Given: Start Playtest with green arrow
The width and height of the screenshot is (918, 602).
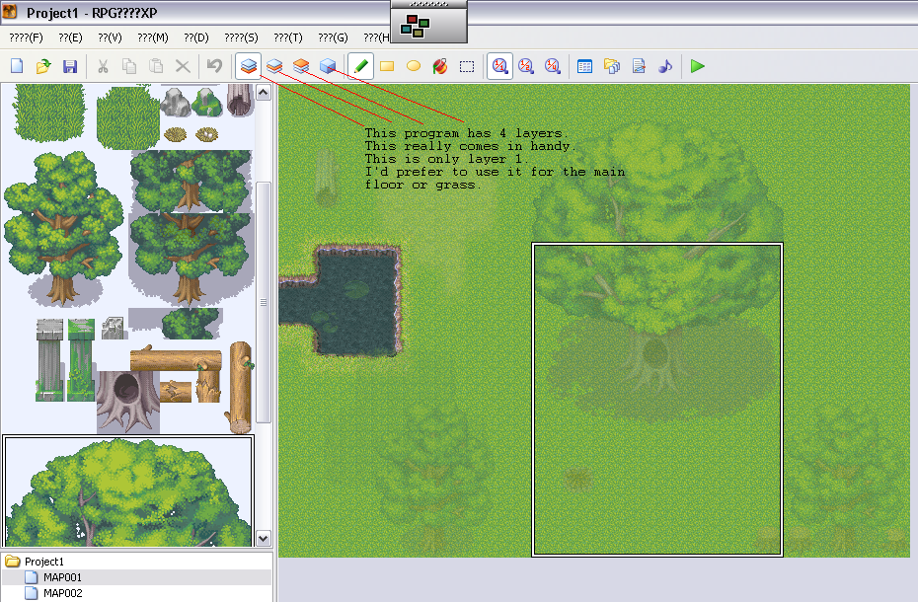Looking at the screenshot, I should [697, 66].
